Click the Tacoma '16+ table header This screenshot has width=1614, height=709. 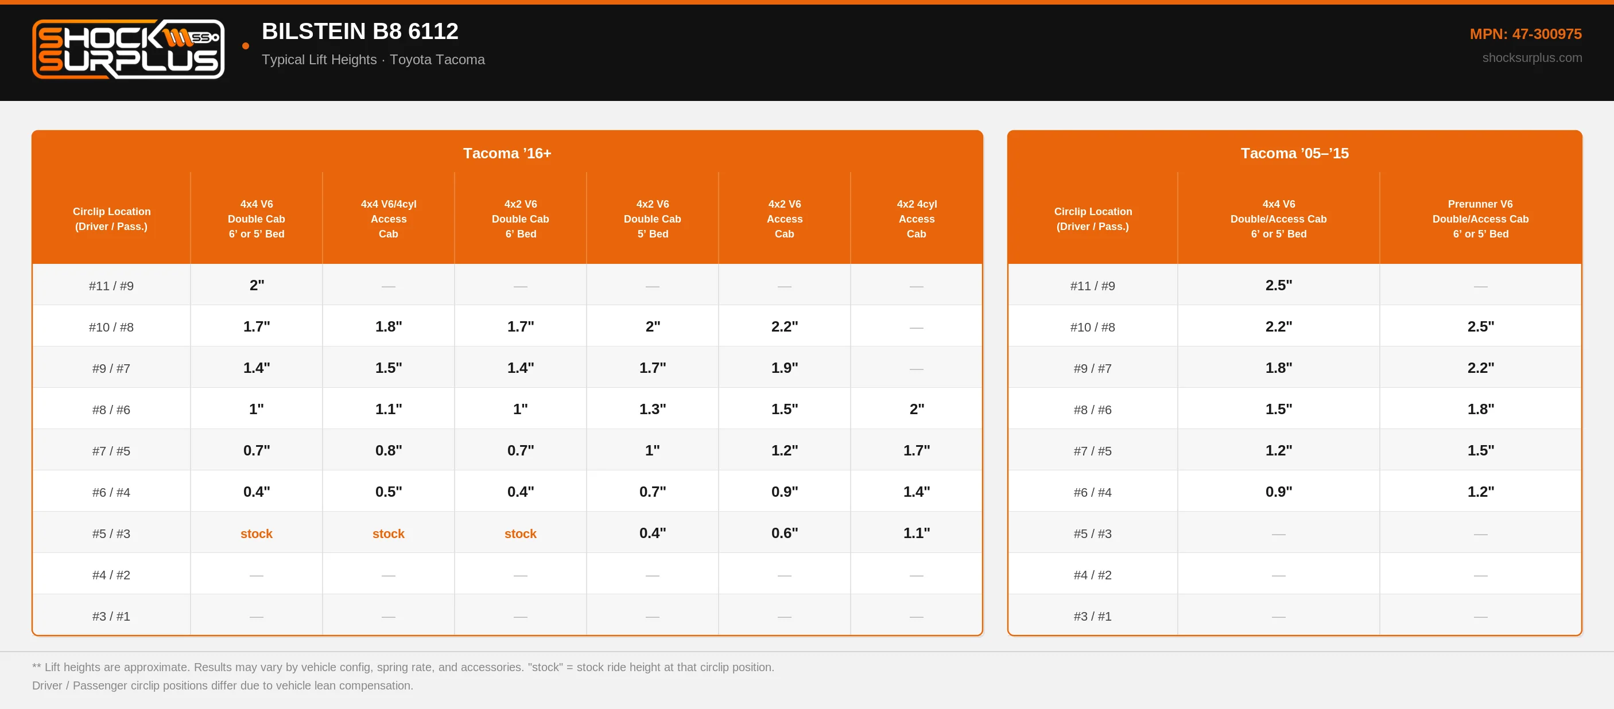pos(507,153)
